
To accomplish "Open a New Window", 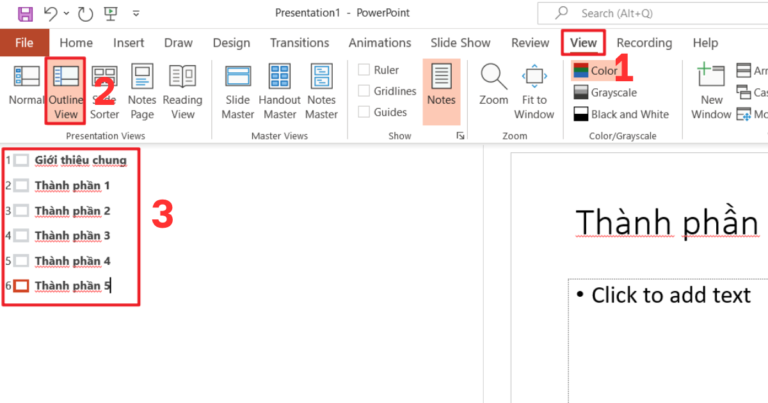I will [711, 91].
